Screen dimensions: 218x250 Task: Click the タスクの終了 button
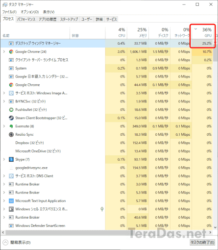(202, 243)
